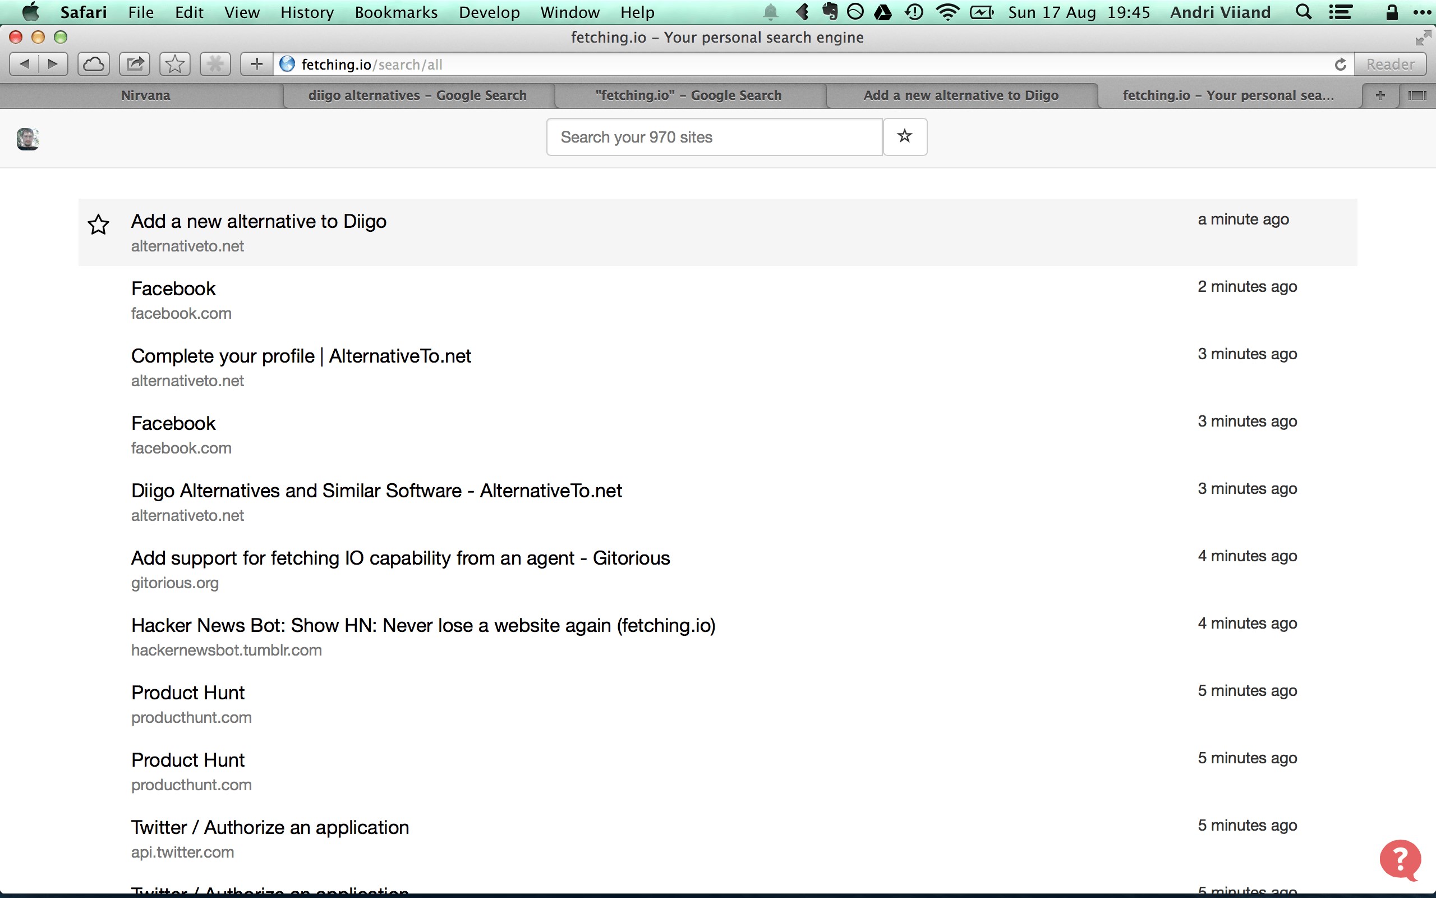Open the first Product Hunt result
The image size is (1436, 898).
coord(187,693)
